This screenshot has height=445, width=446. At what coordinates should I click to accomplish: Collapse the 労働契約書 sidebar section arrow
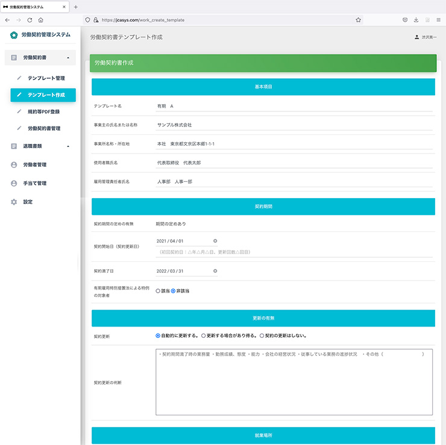tap(68, 58)
